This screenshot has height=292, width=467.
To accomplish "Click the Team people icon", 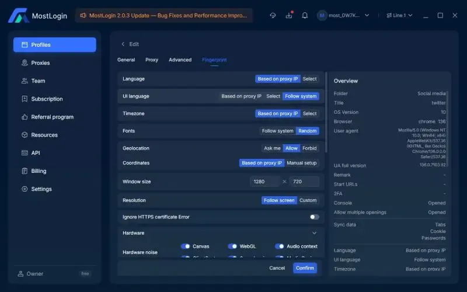I will pos(25,81).
